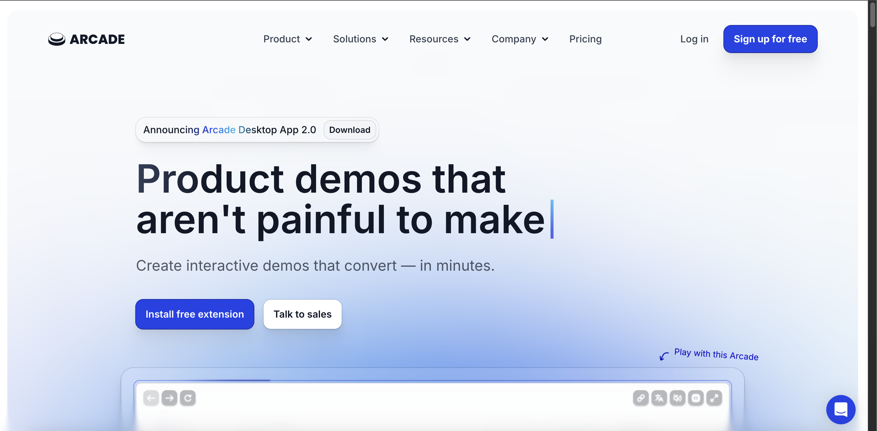Click Install free extension
The width and height of the screenshot is (877, 431).
coord(195,314)
